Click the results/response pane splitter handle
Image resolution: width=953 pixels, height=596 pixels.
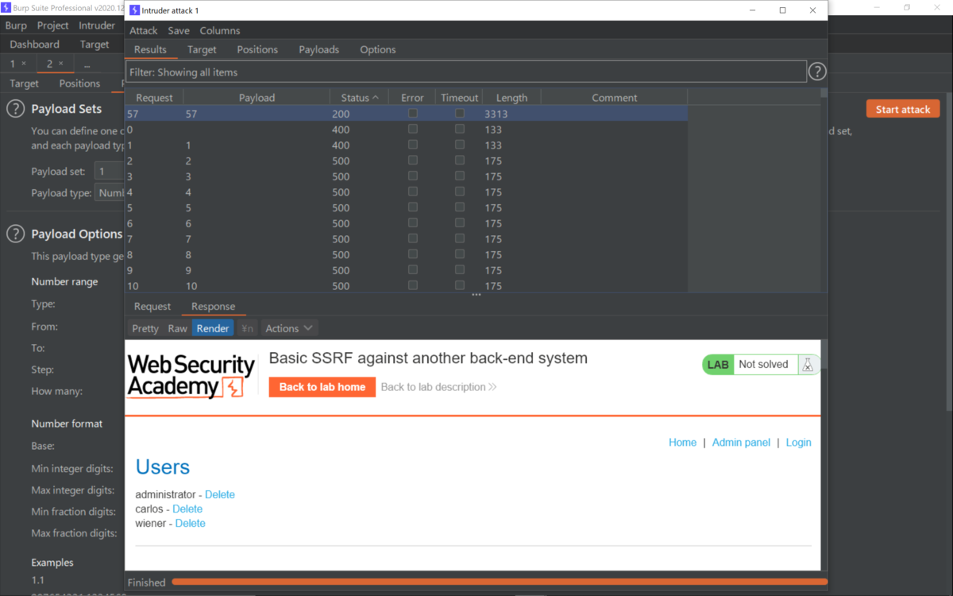pyautogui.click(x=476, y=295)
